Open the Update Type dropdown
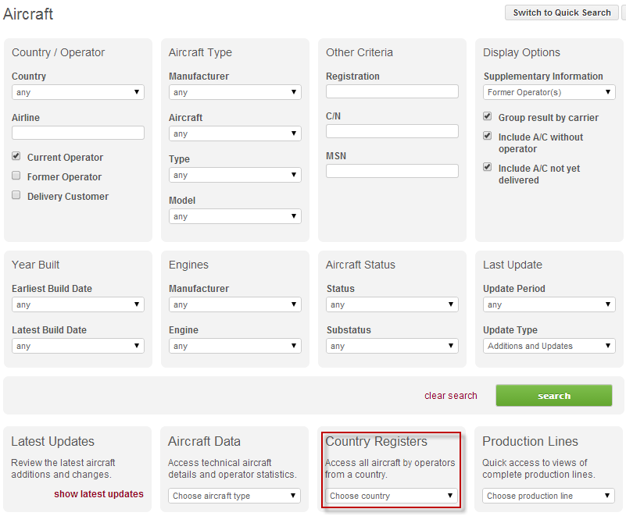Viewport: 626px width, 516px height. click(549, 346)
